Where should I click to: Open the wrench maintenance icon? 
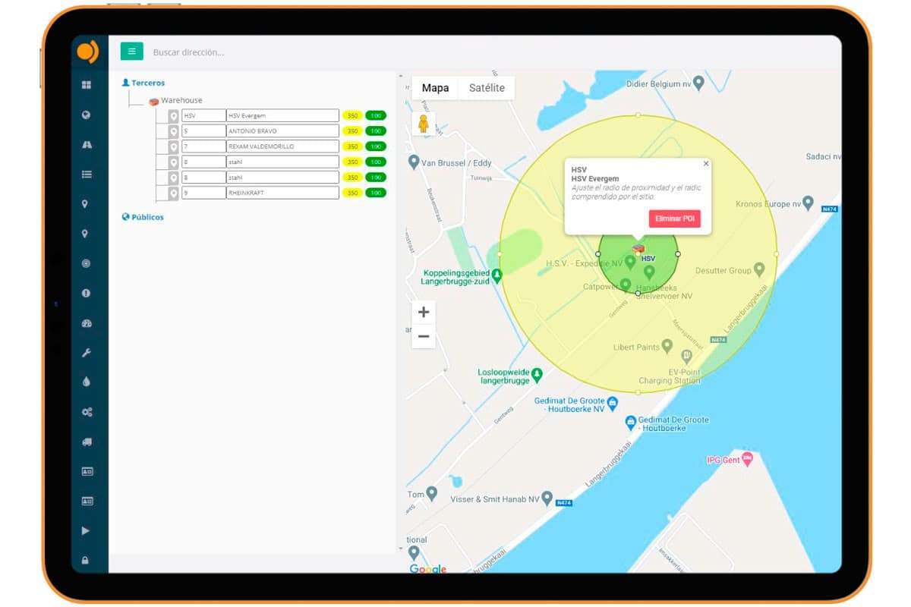coord(86,353)
